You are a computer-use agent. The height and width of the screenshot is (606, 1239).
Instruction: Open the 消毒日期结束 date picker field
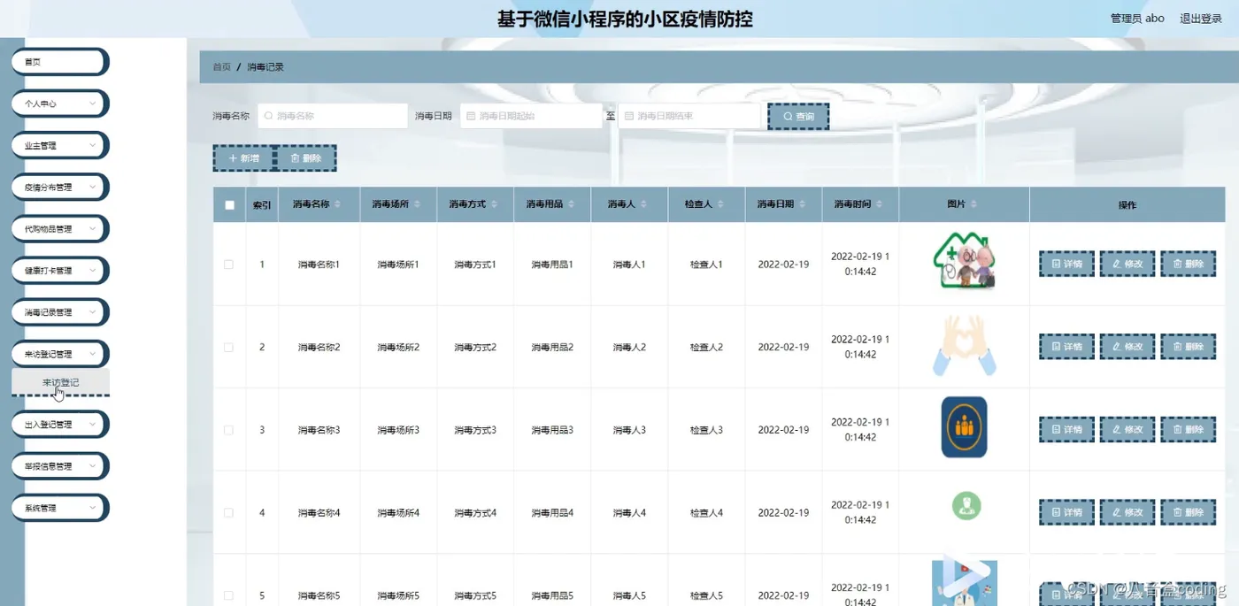pos(689,116)
